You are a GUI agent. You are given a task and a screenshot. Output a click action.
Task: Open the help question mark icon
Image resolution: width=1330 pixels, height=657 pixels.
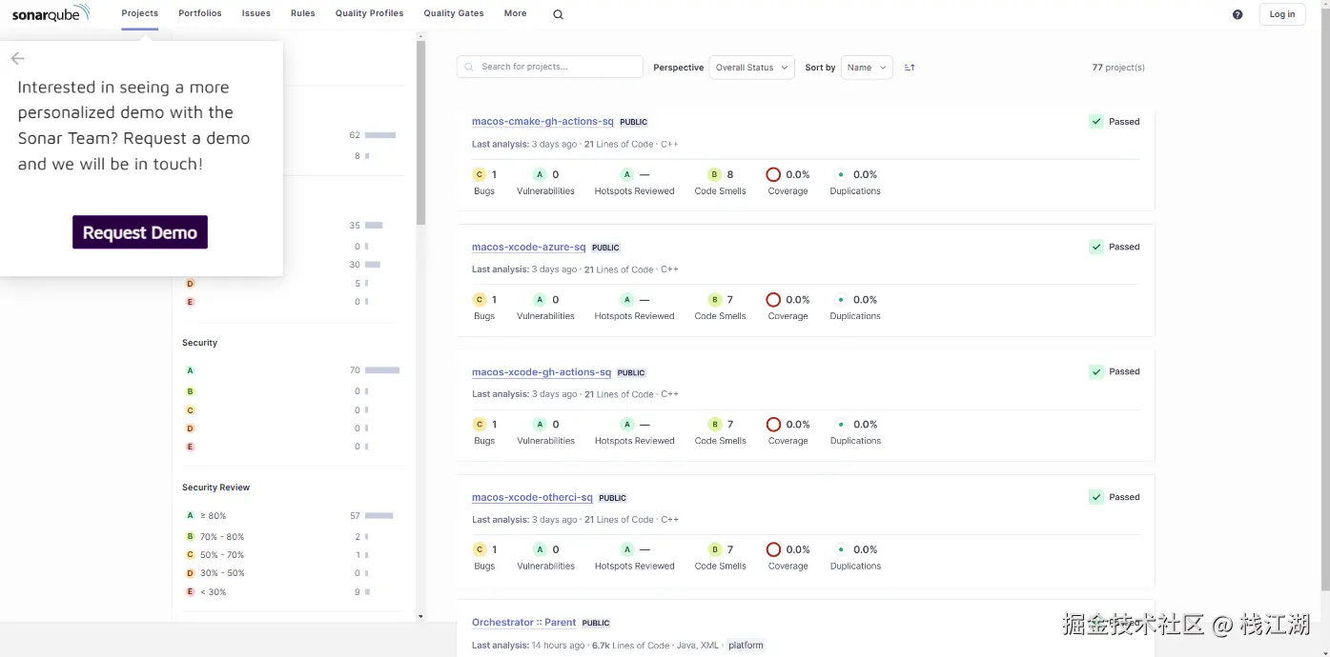(1238, 14)
